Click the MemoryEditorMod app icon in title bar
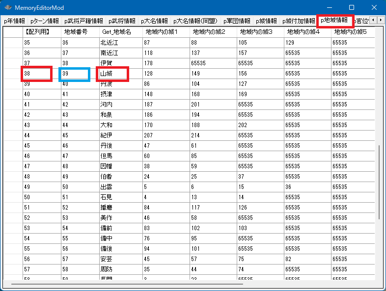Screen dimensions: 386x291 pyautogui.click(x=8, y=8)
